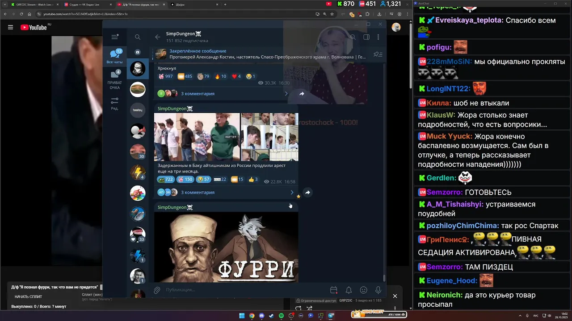Click pig reaction with count 150
The height and width of the screenshot is (321, 572).
click(185, 179)
